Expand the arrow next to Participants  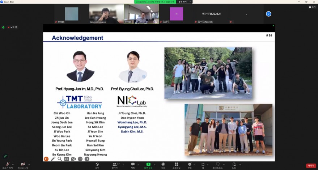(x=123, y=164)
